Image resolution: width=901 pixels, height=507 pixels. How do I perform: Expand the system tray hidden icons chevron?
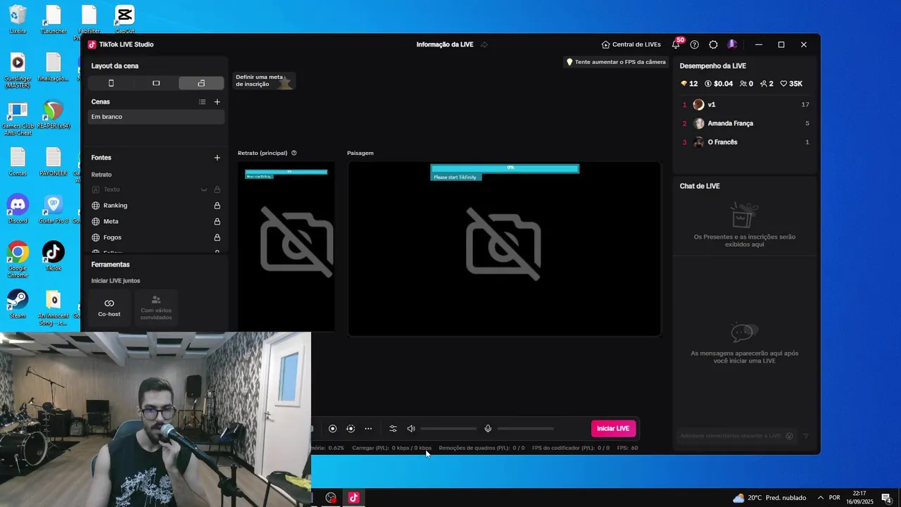tap(820, 498)
